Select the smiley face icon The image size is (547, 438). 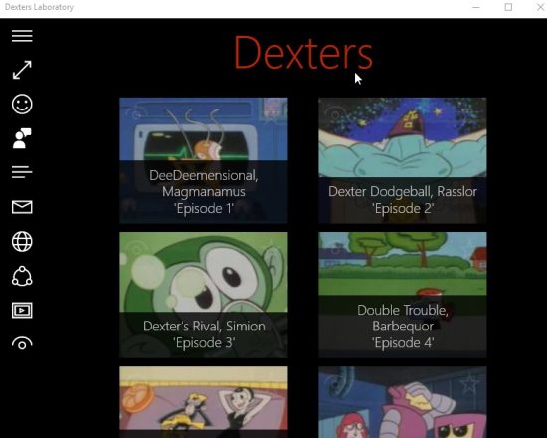click(22, 105)
